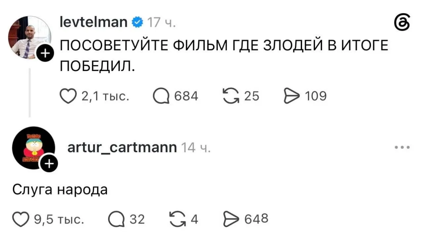
Task: Open levtelman profile from username
Action: 94,22
